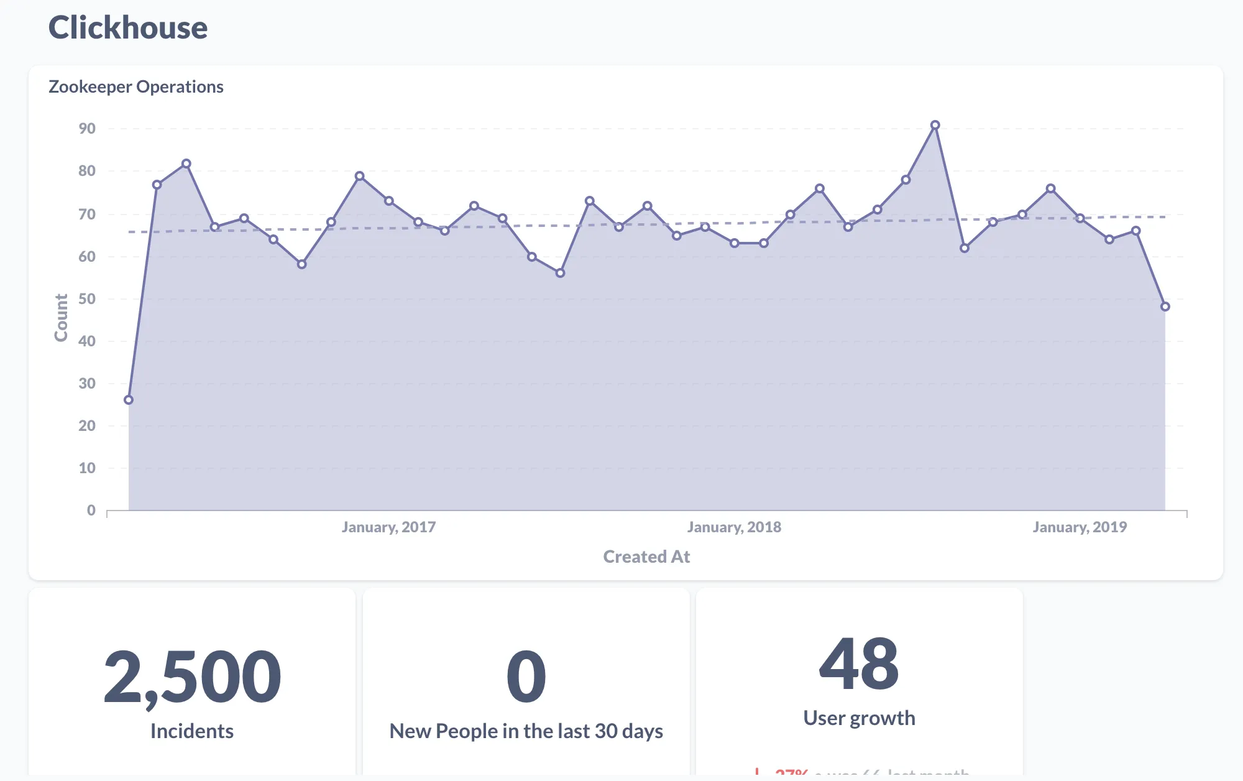Screen dimensions: 1243x781
Task: Click the 2,500 scalar value
Action: tap(192, 677)
